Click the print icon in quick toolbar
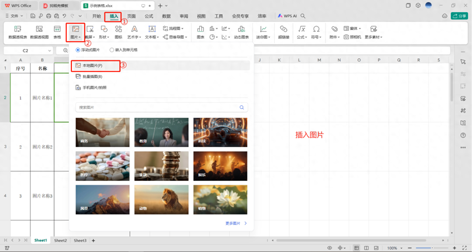The image size is (472, 252). click(x=49, y=16)
